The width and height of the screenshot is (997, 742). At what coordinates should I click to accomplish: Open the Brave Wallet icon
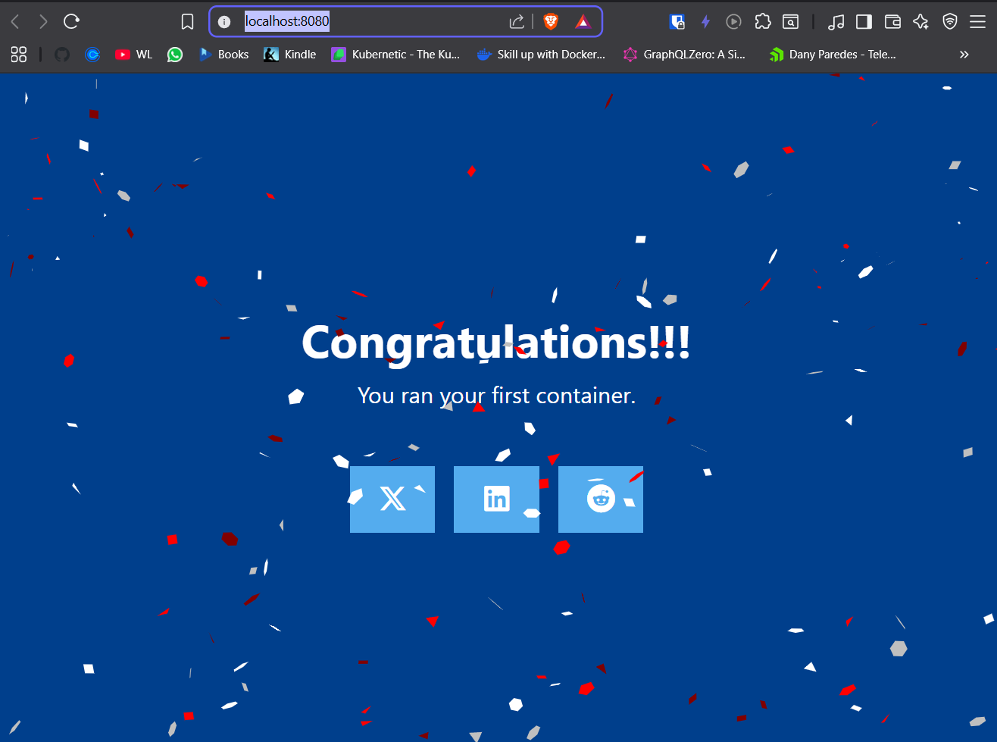click(x=892, y=22)
